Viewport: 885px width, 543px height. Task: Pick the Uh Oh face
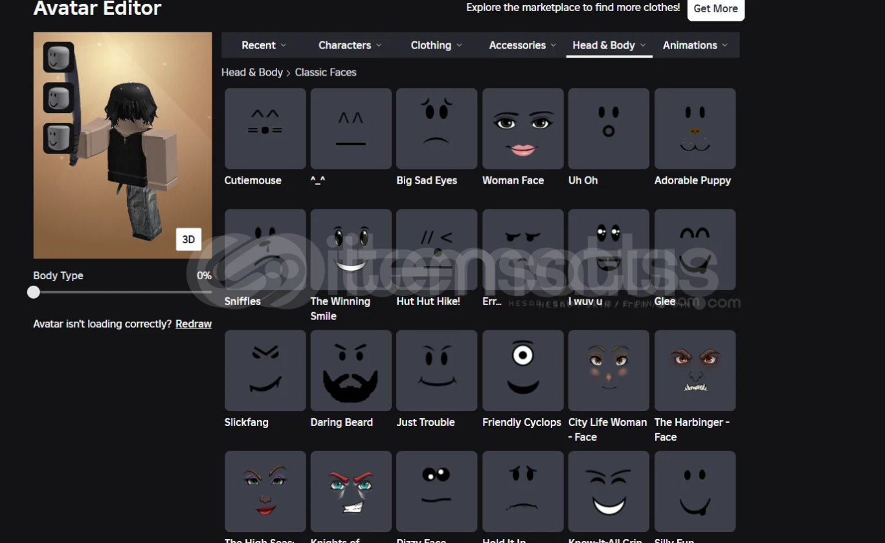pyautogui.click(x=609, y=129)
